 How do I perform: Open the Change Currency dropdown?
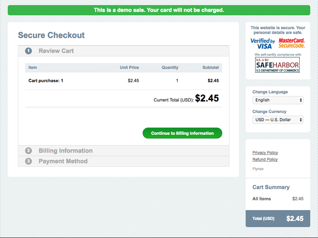tap(278, 120)
